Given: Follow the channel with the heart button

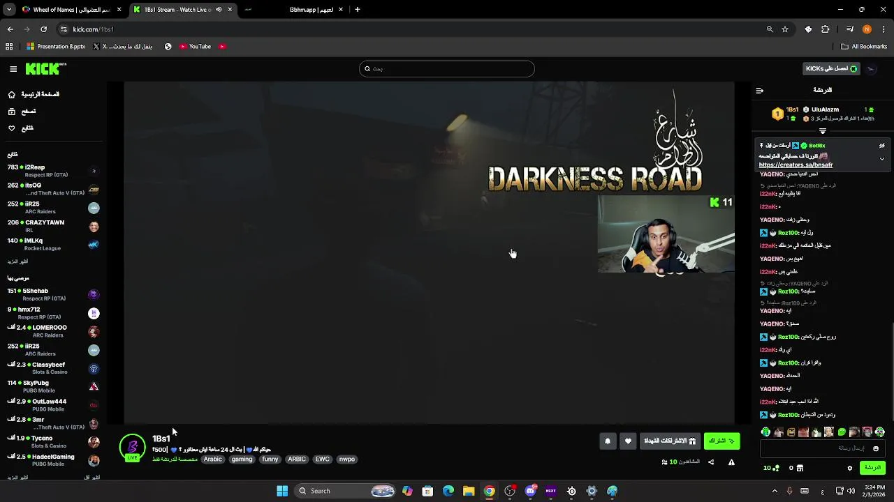Looking at the screenshot, I should (628, 441).
